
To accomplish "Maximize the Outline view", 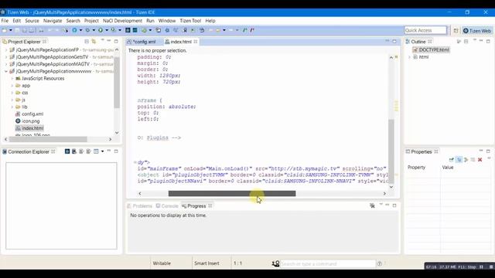I will (488, 41).
